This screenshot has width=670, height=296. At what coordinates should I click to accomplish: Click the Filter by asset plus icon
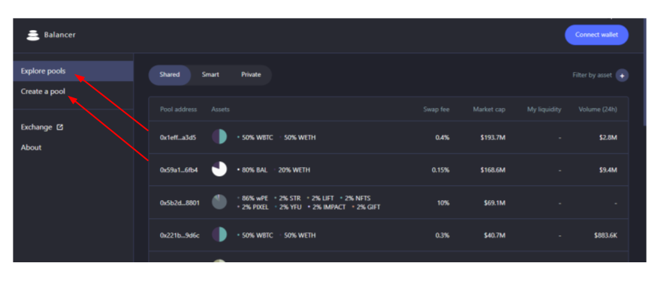(x=622, y=76)
